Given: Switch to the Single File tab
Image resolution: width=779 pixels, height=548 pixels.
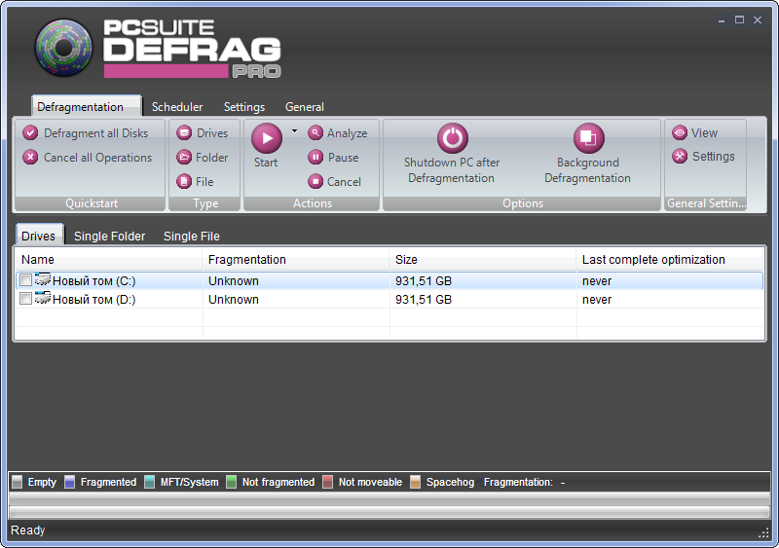Looking at the screenshot, I should point(192,236).
